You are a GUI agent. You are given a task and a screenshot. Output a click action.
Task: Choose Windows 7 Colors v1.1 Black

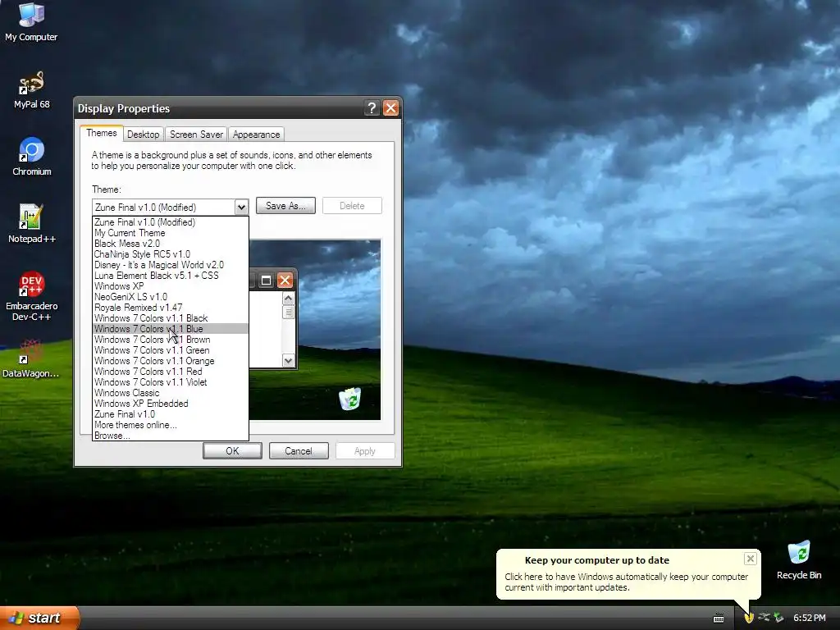pyautogui.click(x=171, y=318)
